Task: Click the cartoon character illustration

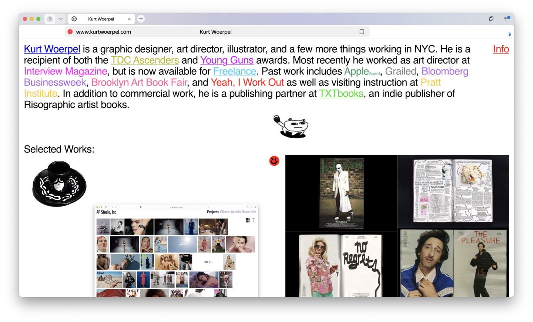Action: point(291,127)
